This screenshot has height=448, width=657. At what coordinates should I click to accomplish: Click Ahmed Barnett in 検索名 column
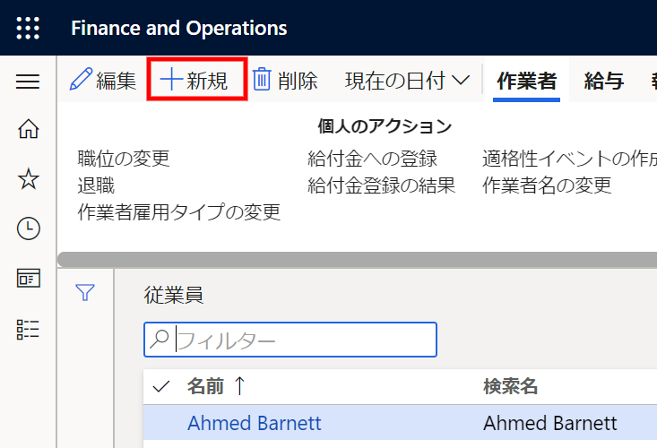pyautogui.click(x=550, y=423)
